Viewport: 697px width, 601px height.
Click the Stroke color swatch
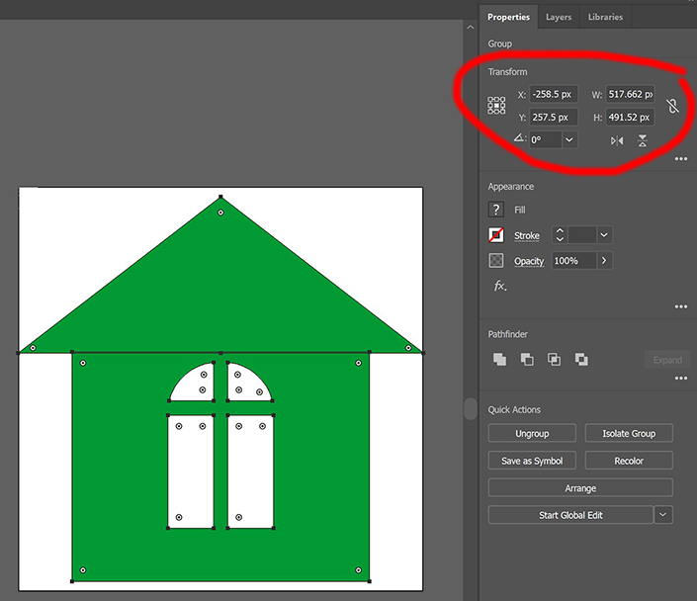496,235
